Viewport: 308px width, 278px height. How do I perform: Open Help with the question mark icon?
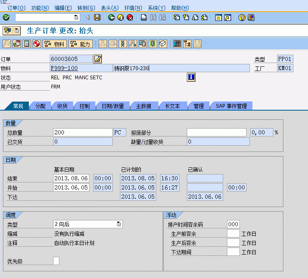[x=242, y=18]
